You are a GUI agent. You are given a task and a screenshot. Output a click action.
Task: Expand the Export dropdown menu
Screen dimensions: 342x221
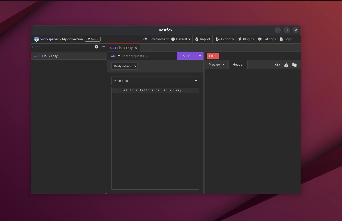[x=225, y=39]
